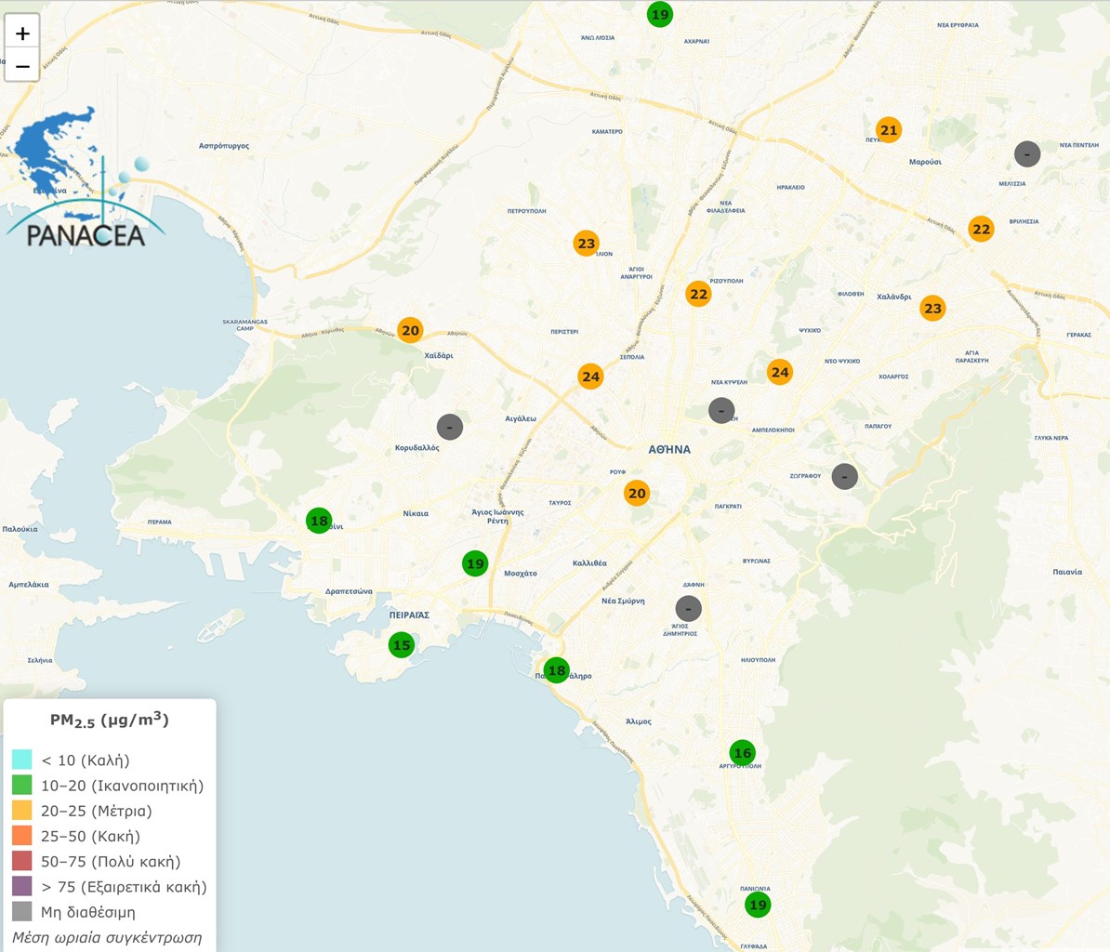1110x952 pixels.
Task: Click the zoom out minus button
Action: 22,66
